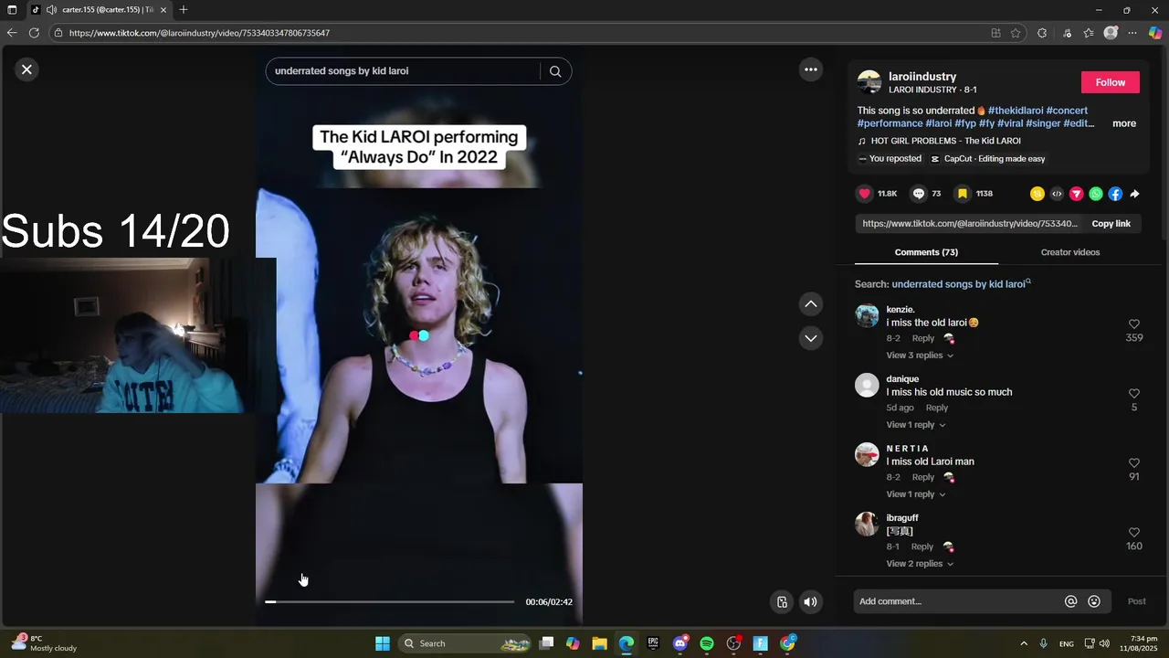Expand 'View 1 reply' under NERTIA's comment
This screenshot has width=1169, height=658.
[x=916, y=494]
